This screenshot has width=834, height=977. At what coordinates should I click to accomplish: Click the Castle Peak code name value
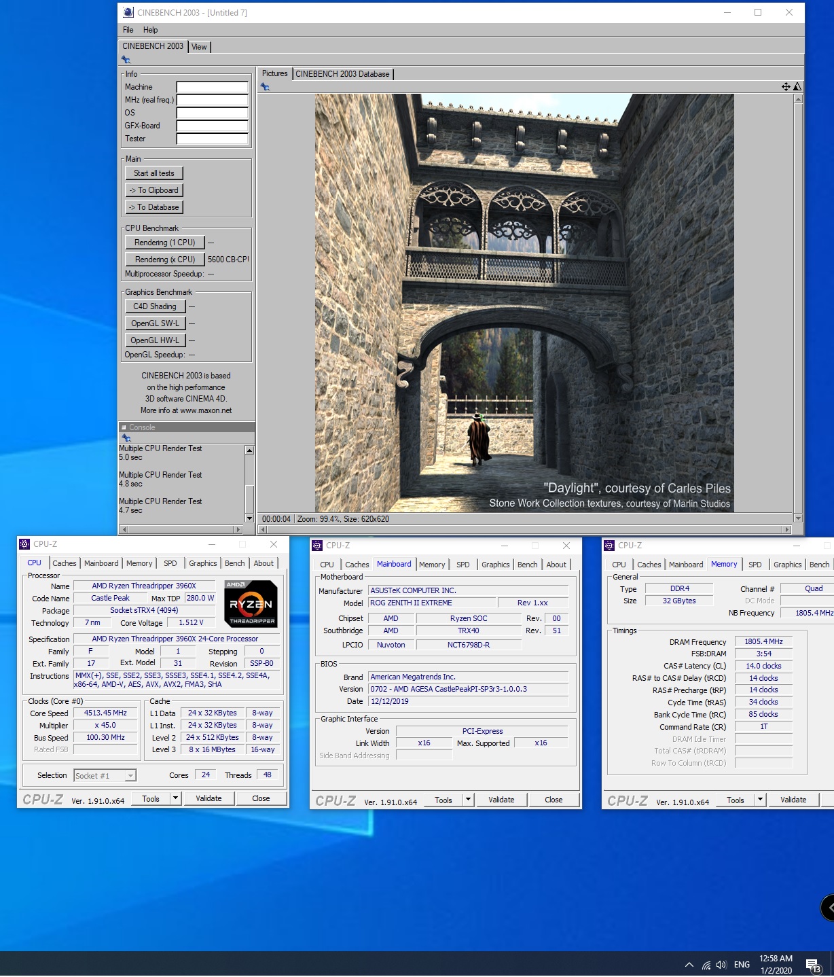(x=111, y=598)
